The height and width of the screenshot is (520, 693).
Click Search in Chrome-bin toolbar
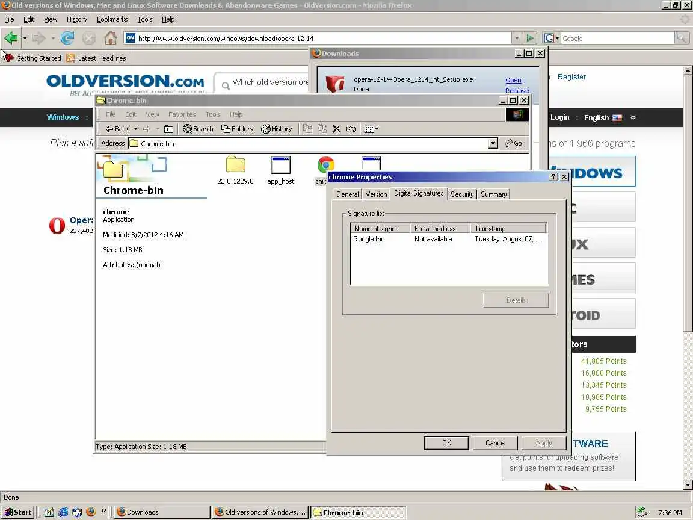pos(198,129)
